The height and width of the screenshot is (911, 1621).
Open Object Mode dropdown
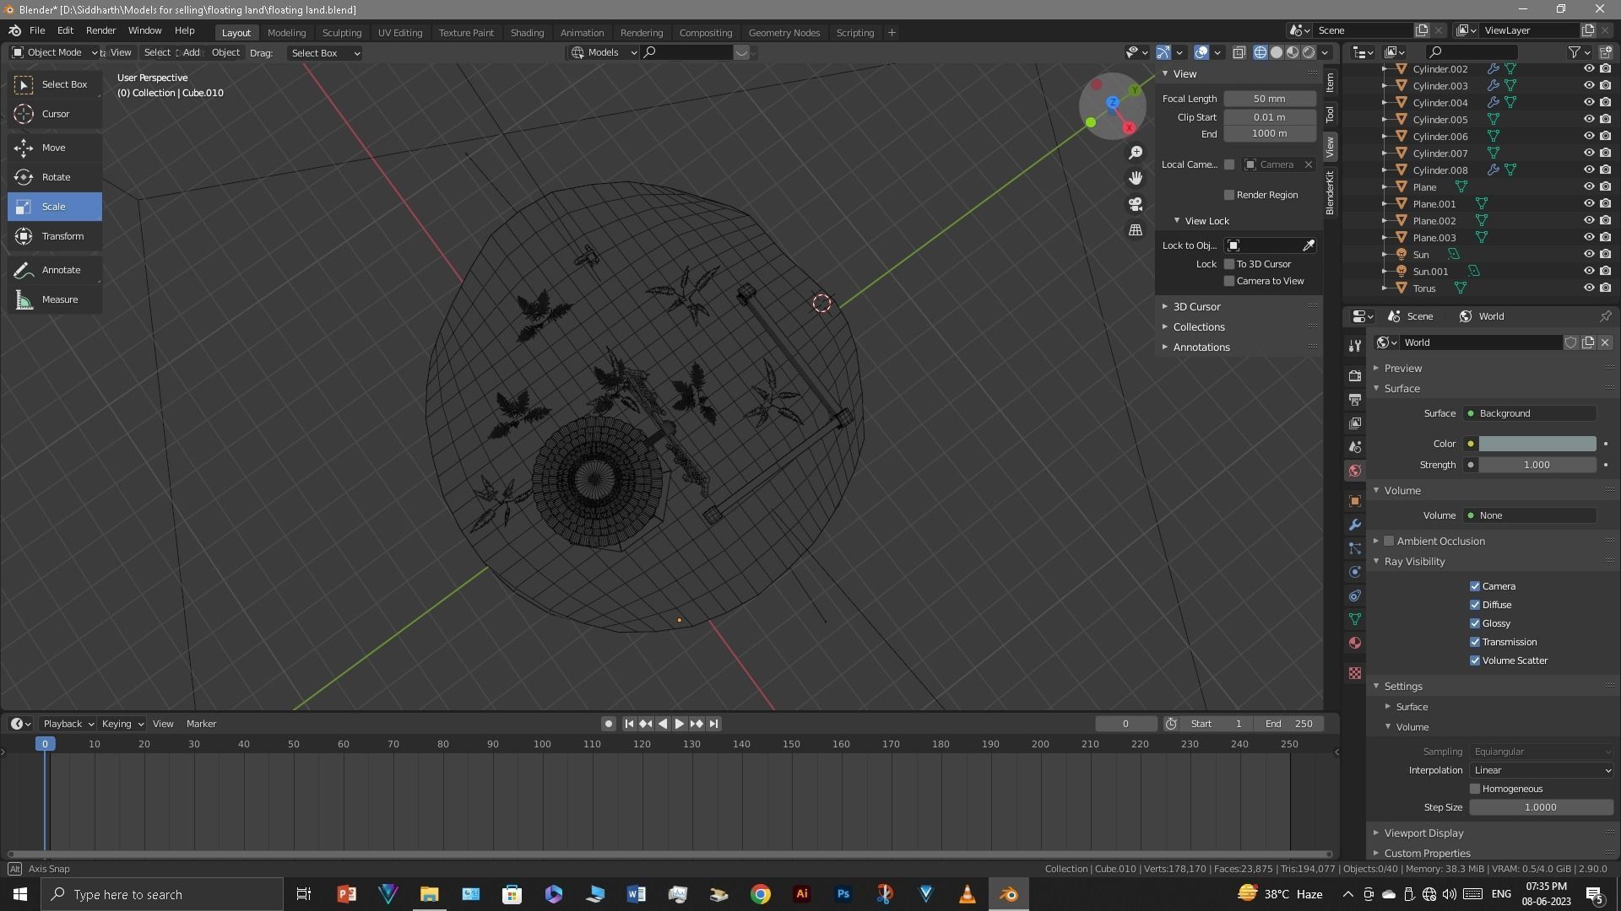(x=54, y=52)
